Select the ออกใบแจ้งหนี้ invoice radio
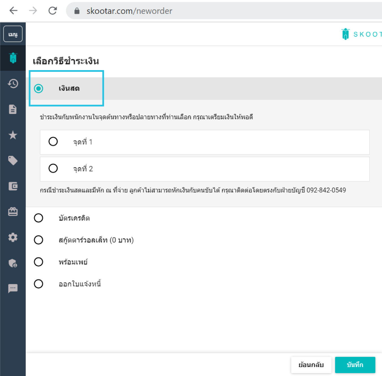The width and height of the screenshot is (382, 376). [38, 284]
